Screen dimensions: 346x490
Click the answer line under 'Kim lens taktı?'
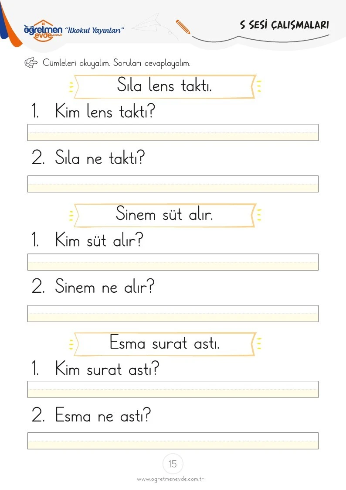173,133
